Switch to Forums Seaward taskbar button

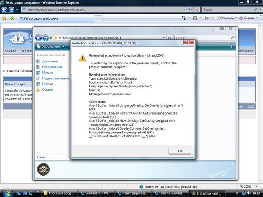click(171, 193)
